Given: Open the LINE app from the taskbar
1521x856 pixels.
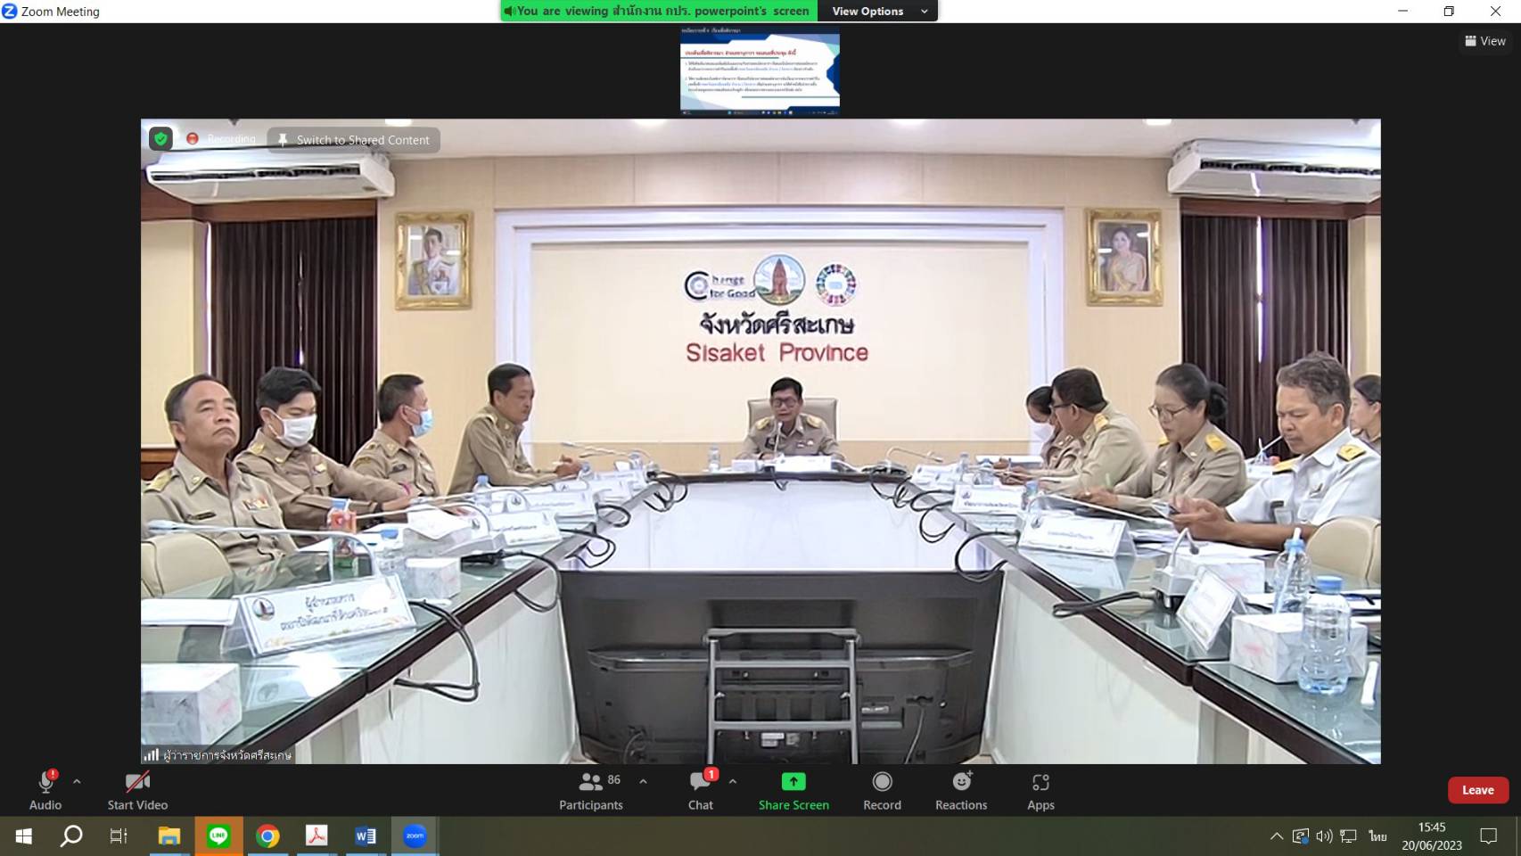Looking at the screenshot, I should (x=218, y=836).
